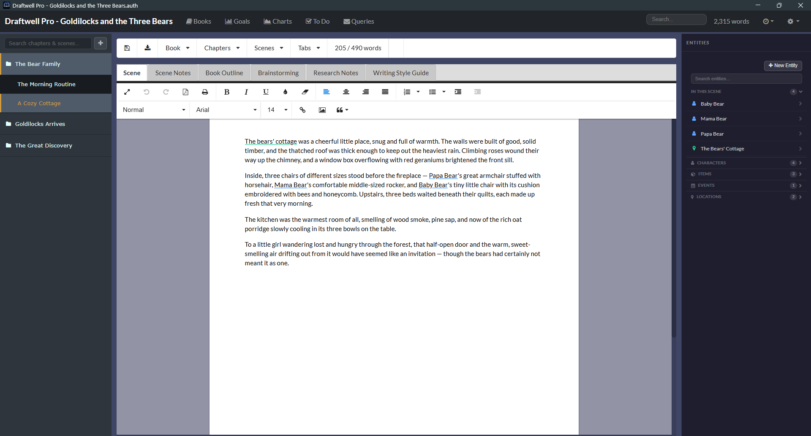Toggle full screen editor mode

pos(127,92)
